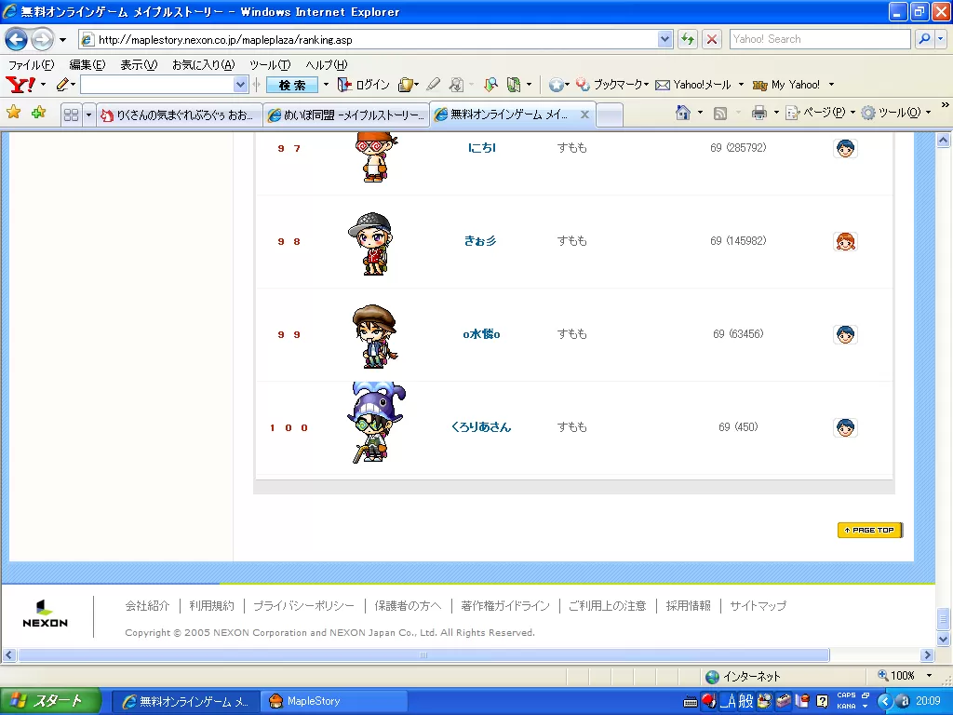Click the Yahoo! Y logo icon

[x=20, y=85]
